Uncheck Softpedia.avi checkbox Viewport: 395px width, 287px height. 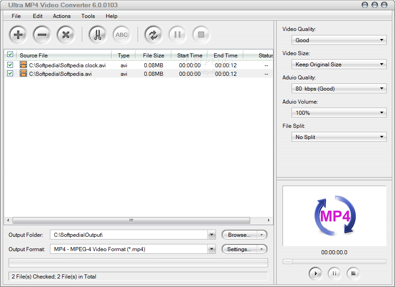[10, 73]
